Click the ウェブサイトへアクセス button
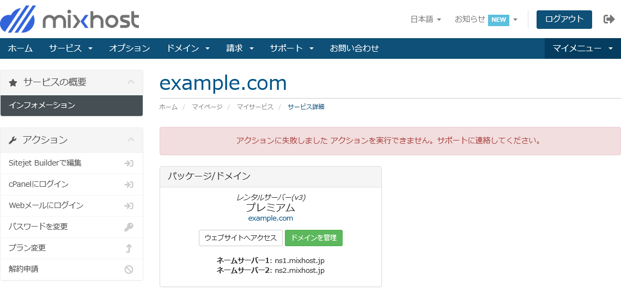This screenshot has height=293, width=621. (x=241, y=238)
